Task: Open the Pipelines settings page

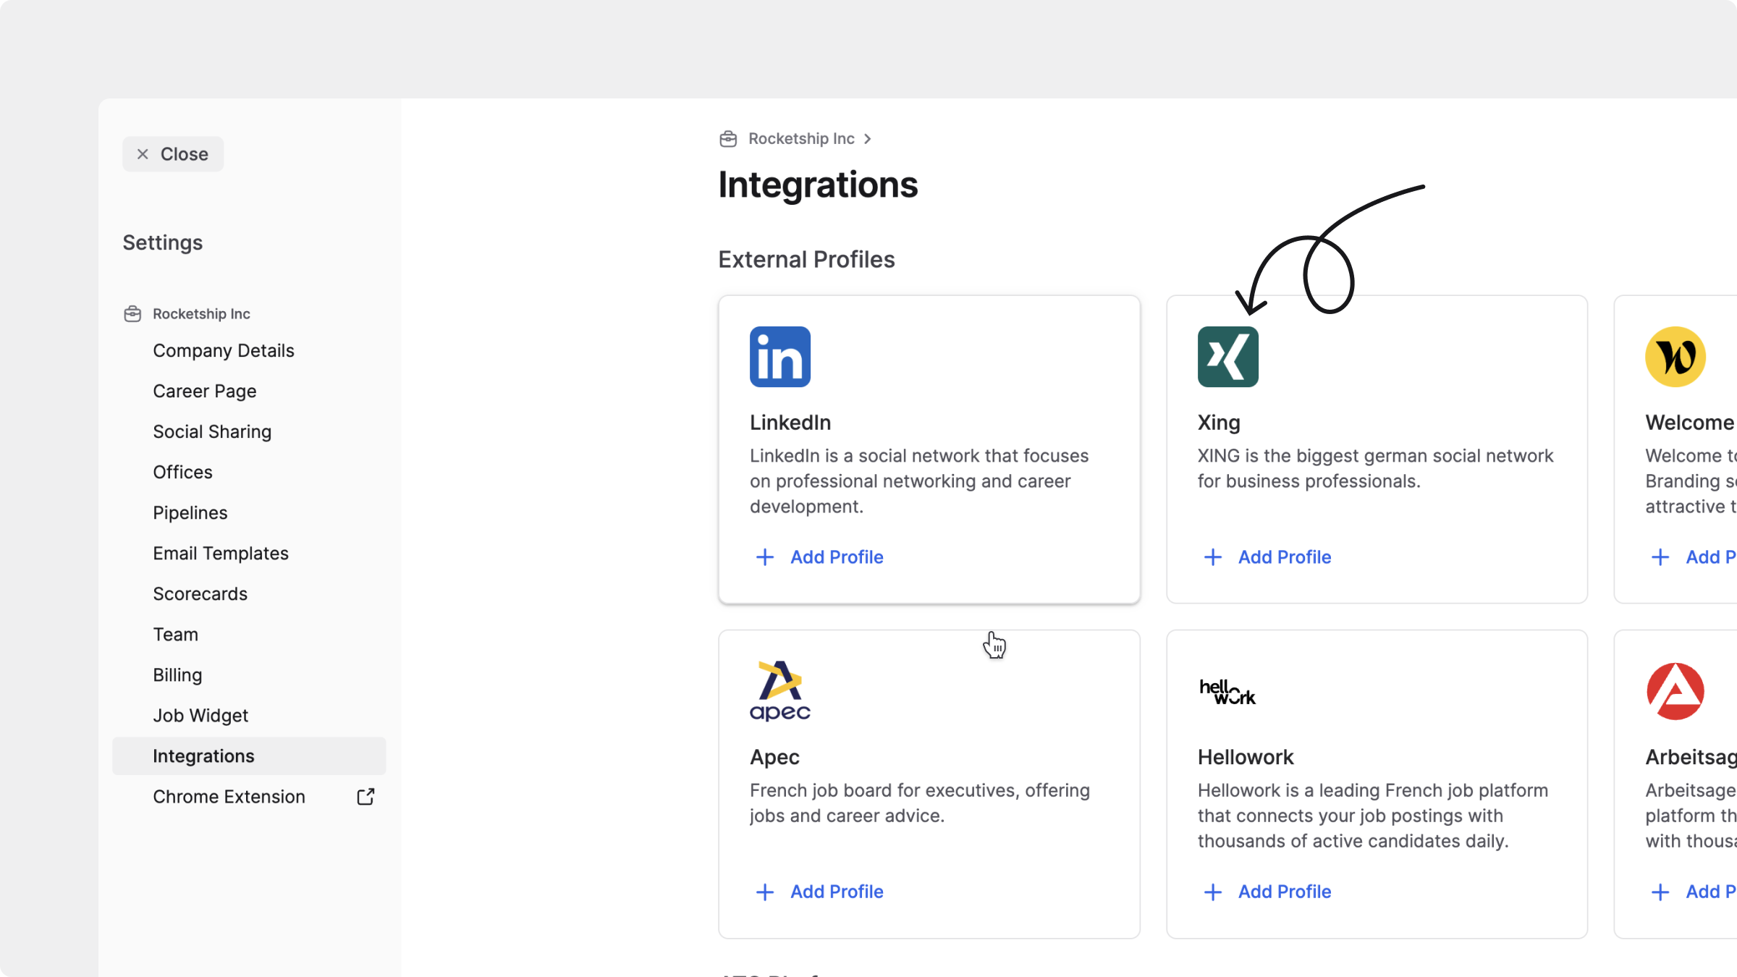Action: (x=190, y=512)
